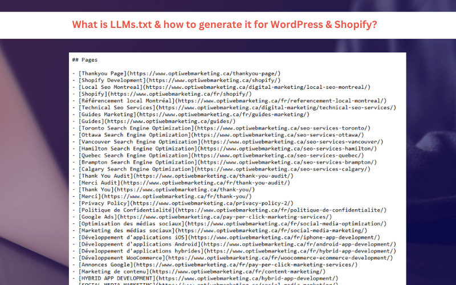Screen dimensions: 456x285
Task: Click Toronto Search Engine Optimization line
Action: pos(221,128)
